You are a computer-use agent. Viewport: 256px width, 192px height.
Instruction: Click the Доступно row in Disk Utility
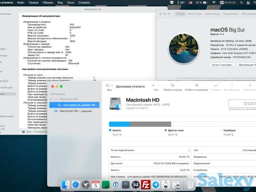[x=150, y=163]
